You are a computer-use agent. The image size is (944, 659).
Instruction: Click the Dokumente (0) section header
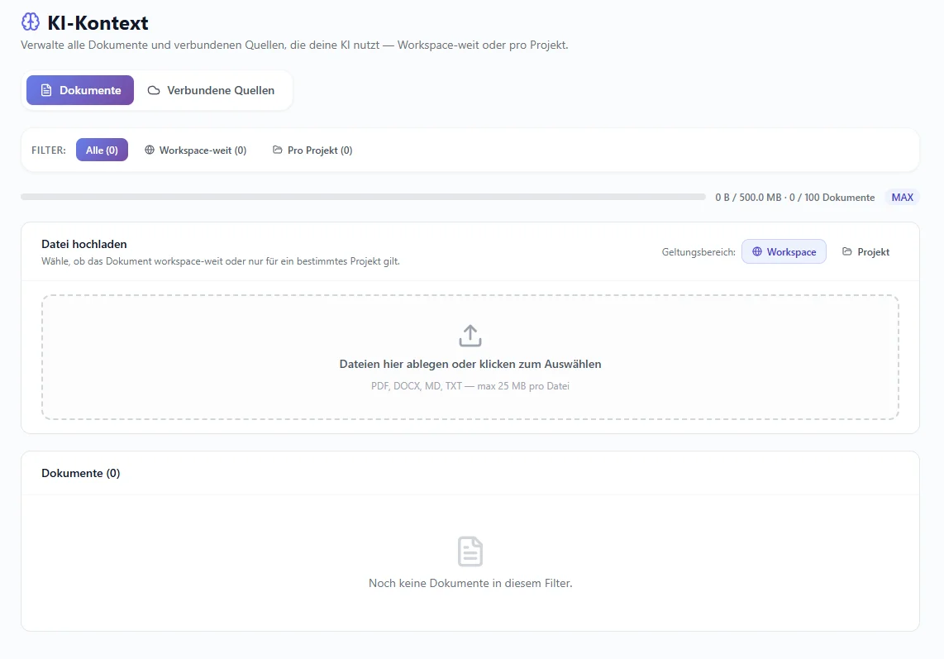[x=81, y=473]
